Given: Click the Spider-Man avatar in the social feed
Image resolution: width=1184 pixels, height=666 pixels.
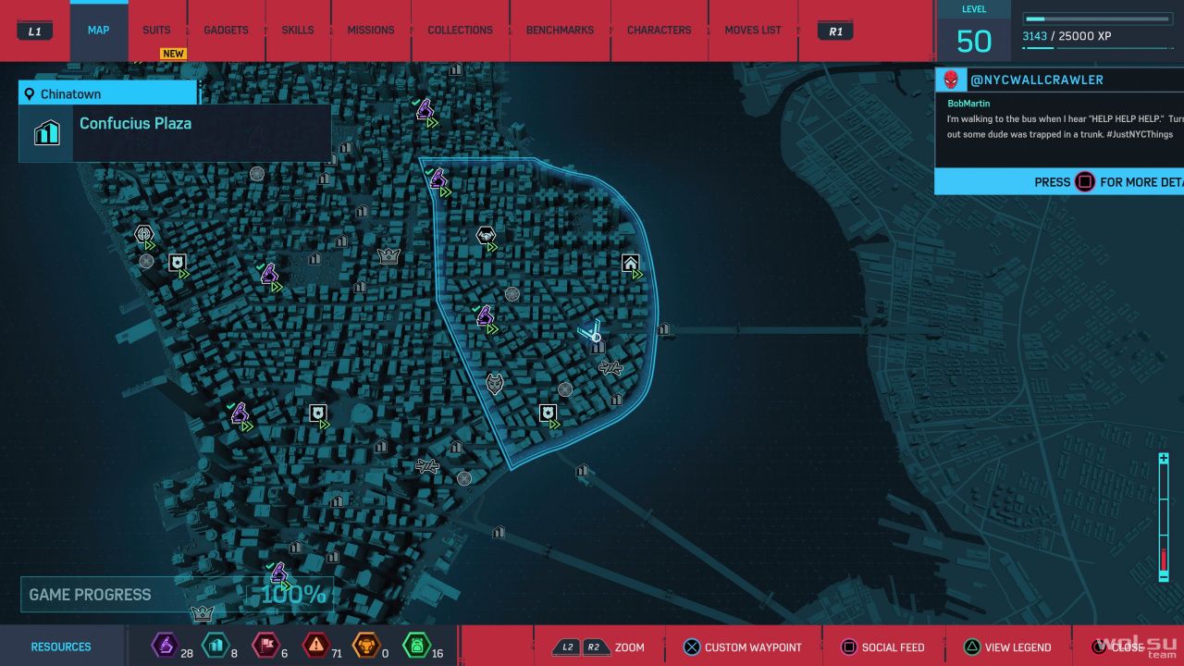Looking at the screenshot, I should (951, 80).
